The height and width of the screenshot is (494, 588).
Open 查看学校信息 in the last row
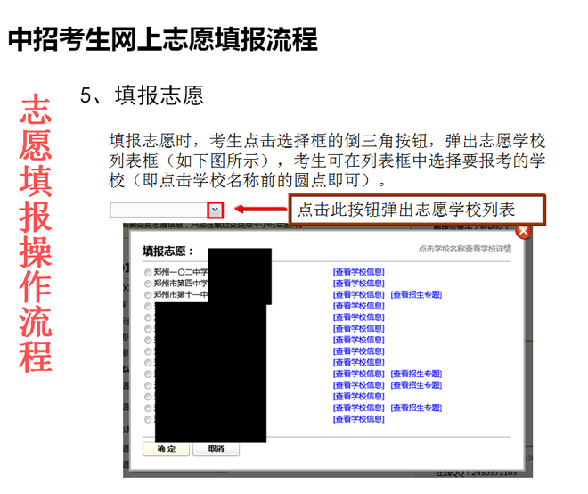click(358, 419)
